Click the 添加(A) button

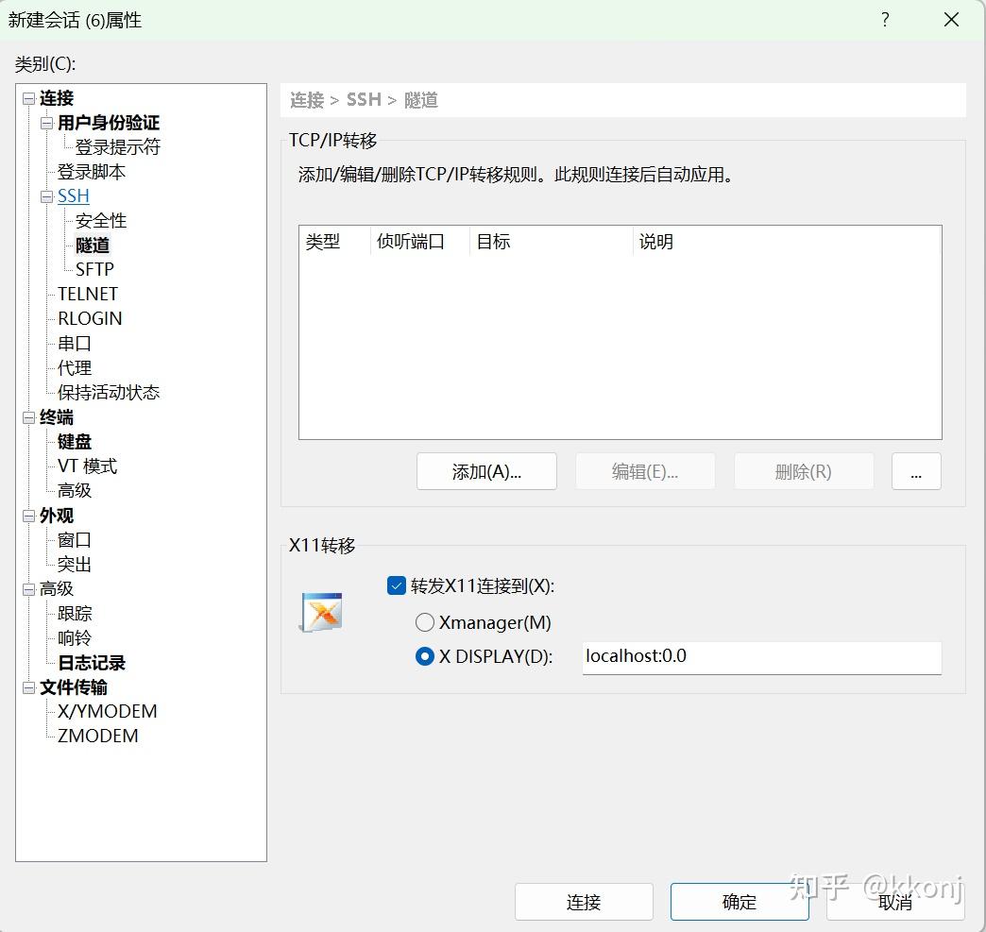coord(486,471)
